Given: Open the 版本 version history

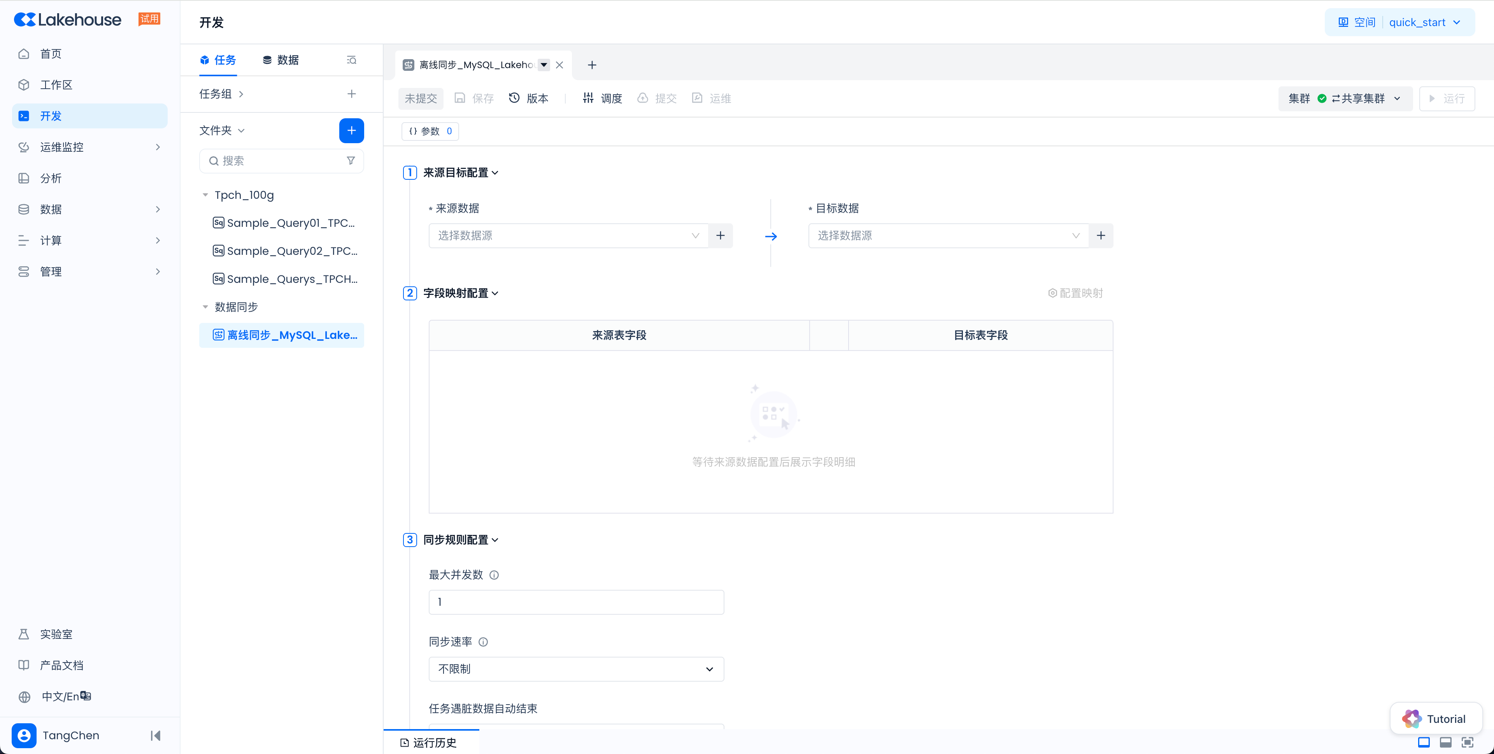Looking at the screenshot, I should pos(528,98).
